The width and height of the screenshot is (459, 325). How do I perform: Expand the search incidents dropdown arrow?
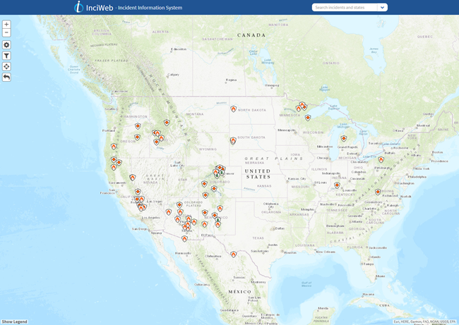(x=382, y=8)
